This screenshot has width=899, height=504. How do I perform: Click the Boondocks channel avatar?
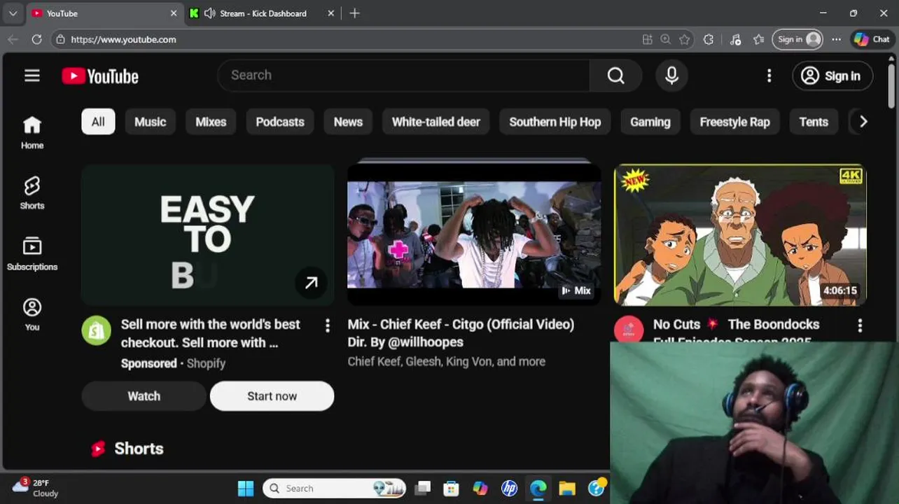(629, 329)
